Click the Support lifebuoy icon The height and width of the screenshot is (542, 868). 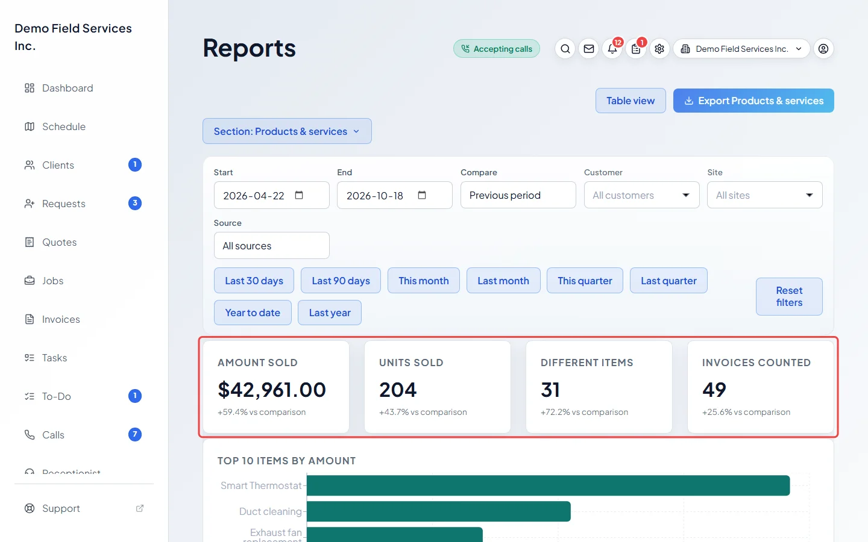click(x=30, y=508)
